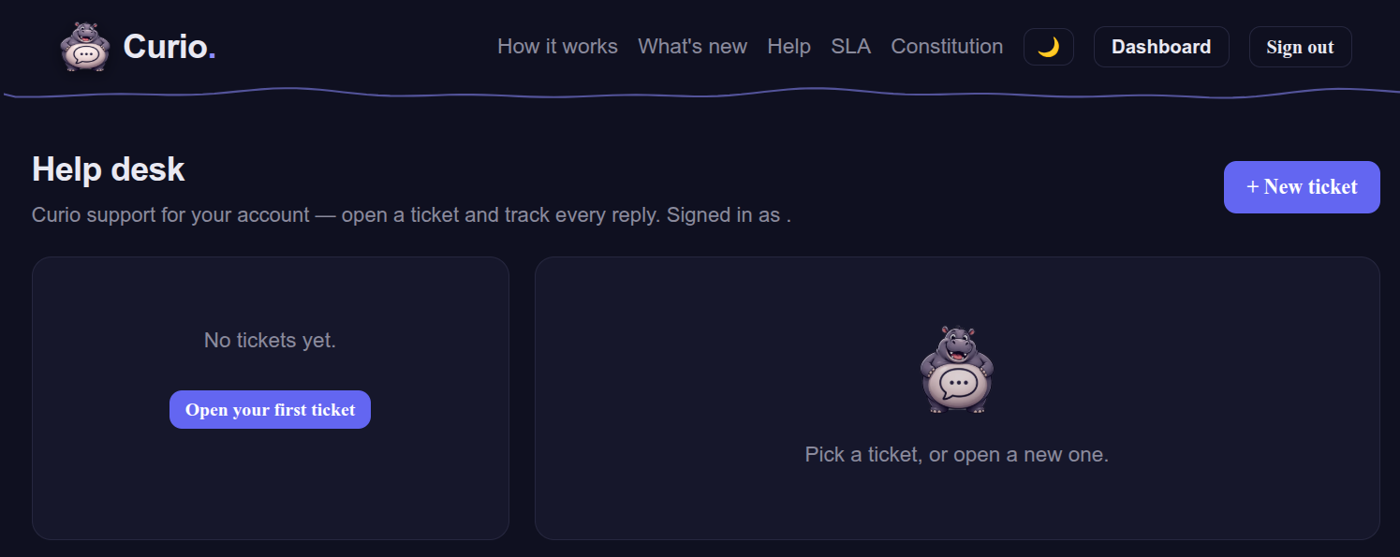
Task: Click the purple period after Curio
Action: [x=213, y=56]
